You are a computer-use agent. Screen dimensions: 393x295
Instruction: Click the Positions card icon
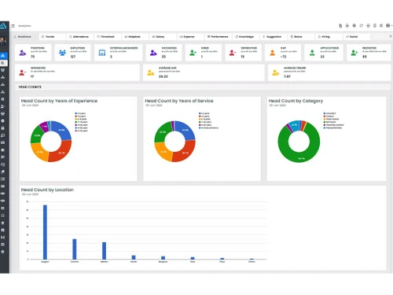point(23,53)
